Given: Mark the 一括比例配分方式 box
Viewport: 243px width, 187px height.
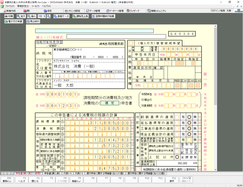Looking at the screenshot, I should [x=177, y=151].
